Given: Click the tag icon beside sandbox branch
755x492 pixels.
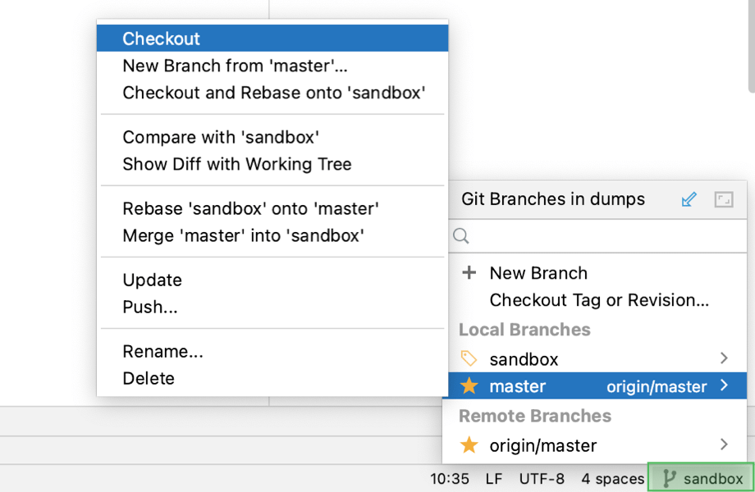Looking at the screenshot, I should [469, 359].
